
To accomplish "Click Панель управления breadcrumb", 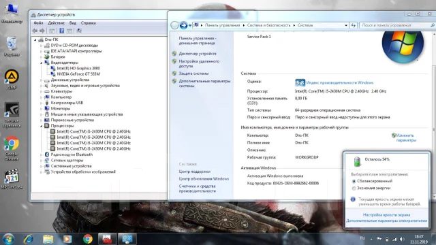I will coord(222,25).
